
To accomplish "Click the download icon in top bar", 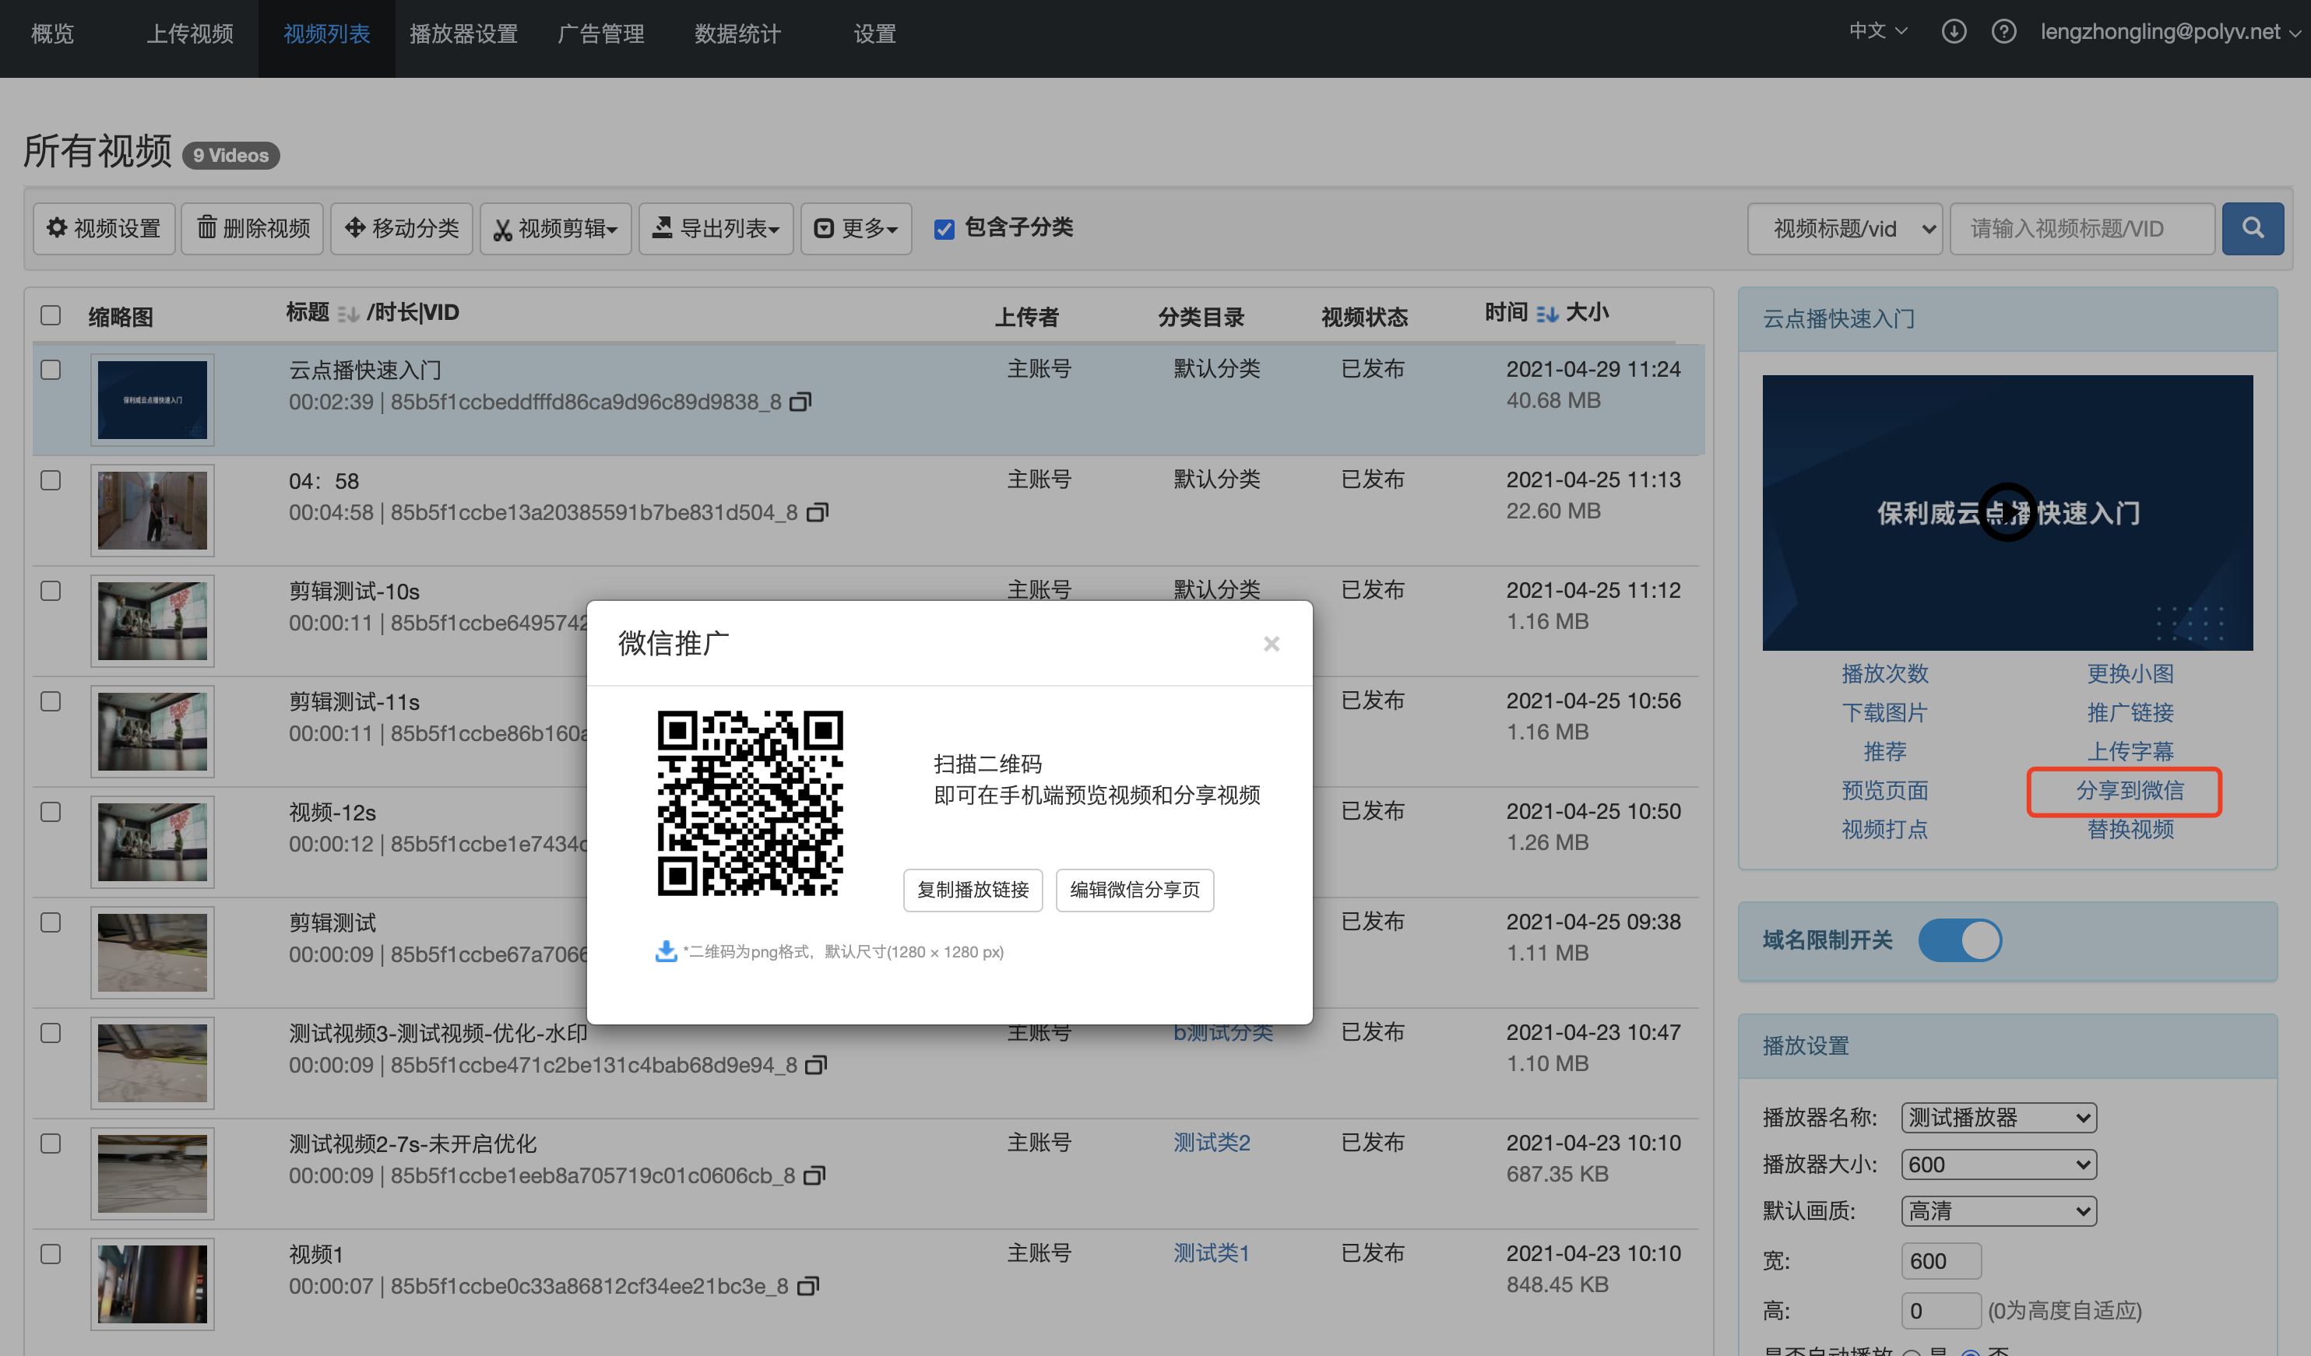I will (1954, 32).
